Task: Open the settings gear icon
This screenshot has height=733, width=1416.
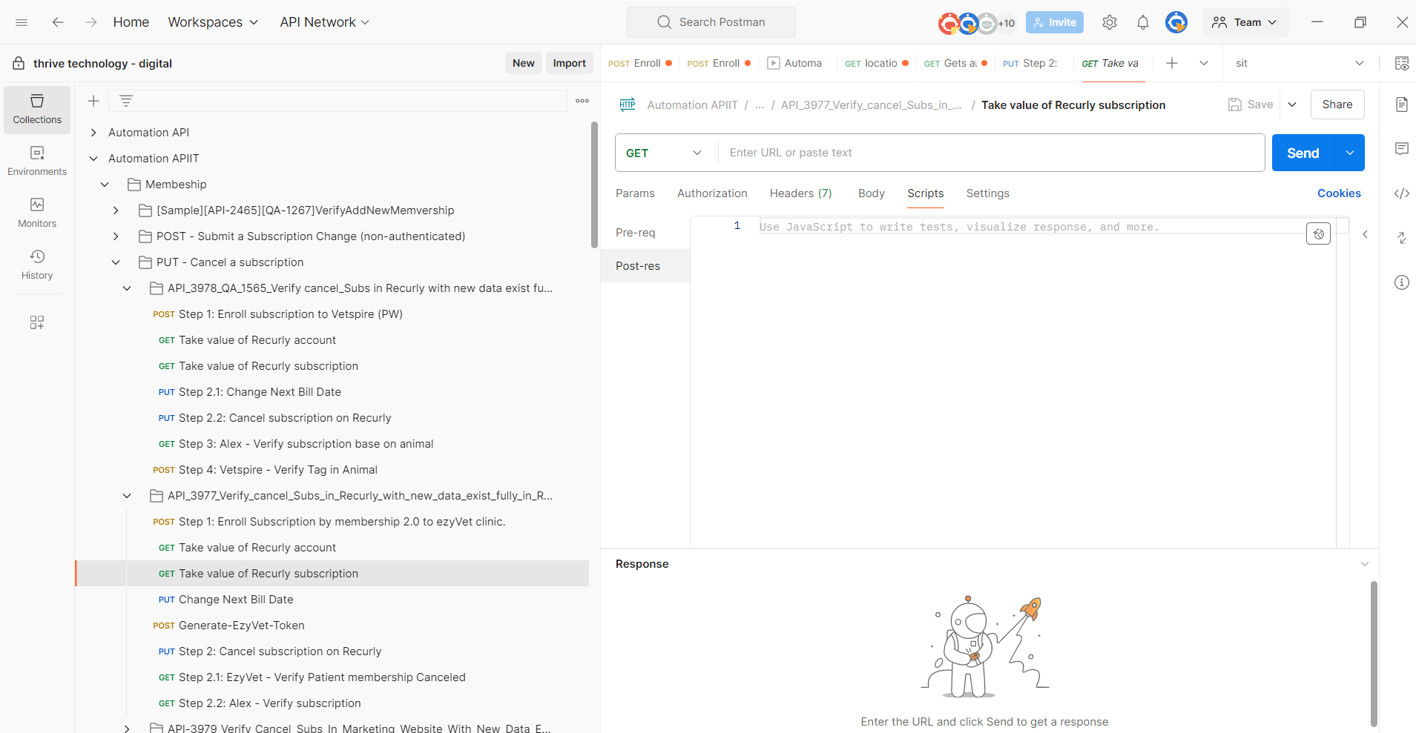Action: click(1110, 22)
